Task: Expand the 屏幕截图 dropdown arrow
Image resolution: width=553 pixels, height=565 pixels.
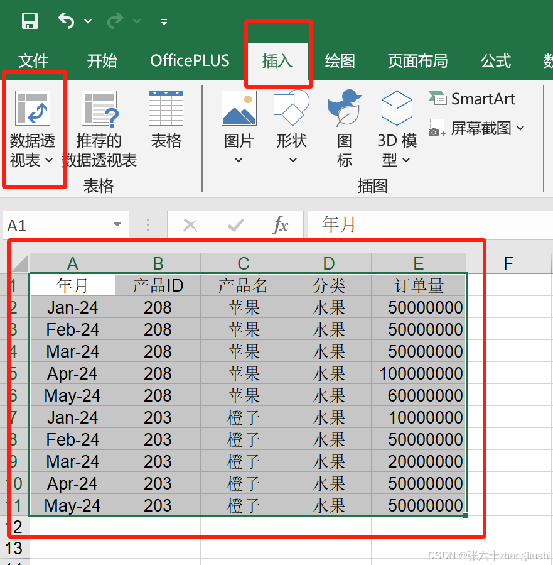Action: 520,128
